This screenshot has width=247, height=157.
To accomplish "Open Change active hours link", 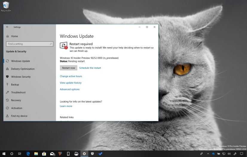I will 71,76.
